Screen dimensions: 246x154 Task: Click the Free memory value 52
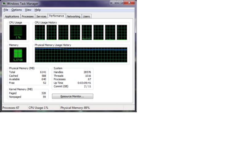tap(45, 83)
